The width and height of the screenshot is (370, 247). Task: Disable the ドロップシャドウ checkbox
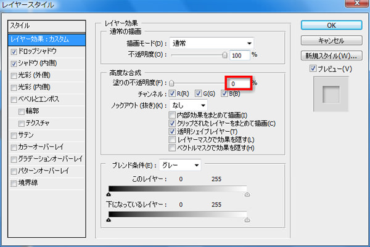coord(14,51)
